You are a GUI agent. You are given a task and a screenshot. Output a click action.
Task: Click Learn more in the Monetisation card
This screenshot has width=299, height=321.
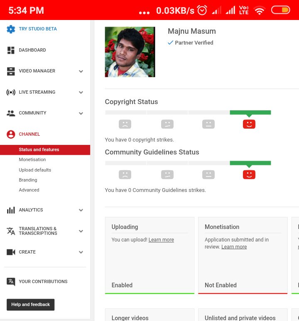click(x=234, y=247)
